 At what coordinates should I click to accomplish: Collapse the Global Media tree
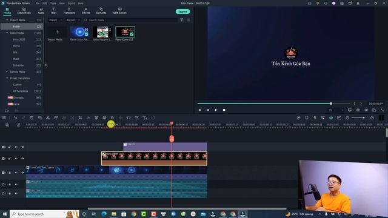[7, 33]
